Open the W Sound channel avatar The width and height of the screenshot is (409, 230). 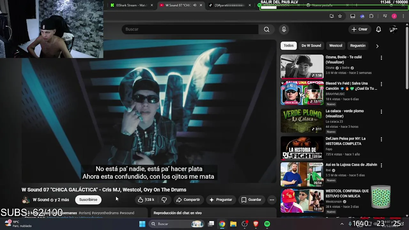(26, 200)
